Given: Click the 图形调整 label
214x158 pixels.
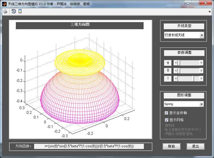Looking at the screenshot, I should coord(184,95).
